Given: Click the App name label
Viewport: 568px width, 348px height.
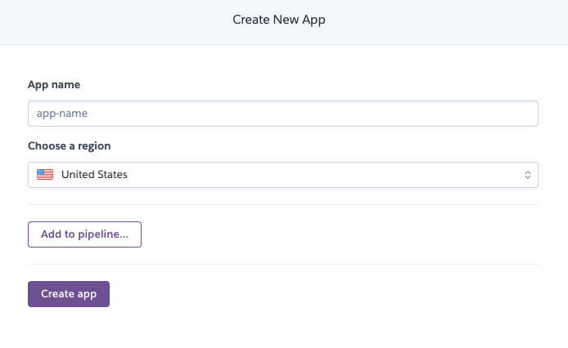Looking at the screenshot, I should [54, 85].
